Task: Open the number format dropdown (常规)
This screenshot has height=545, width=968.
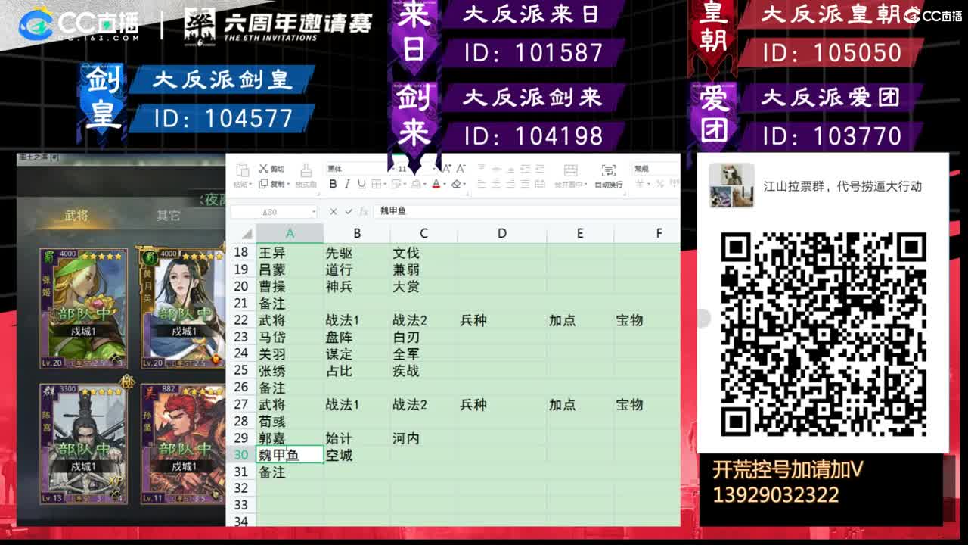Action: point(656,169)
